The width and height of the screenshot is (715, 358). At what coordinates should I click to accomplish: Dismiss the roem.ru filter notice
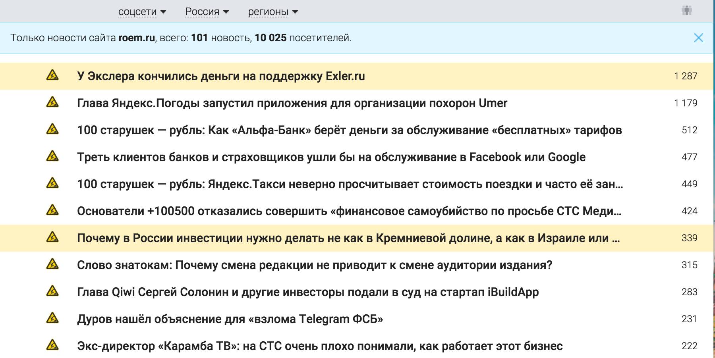coord(698,38)
